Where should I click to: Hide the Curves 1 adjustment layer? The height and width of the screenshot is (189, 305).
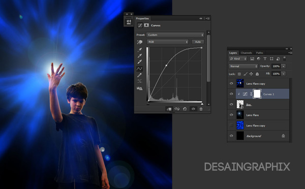click(x=231, y=94)
